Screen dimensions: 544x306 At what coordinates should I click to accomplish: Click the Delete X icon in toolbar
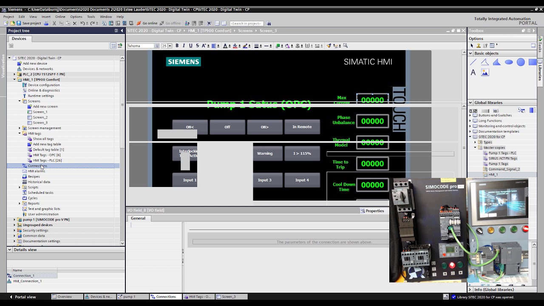point(74,23)
